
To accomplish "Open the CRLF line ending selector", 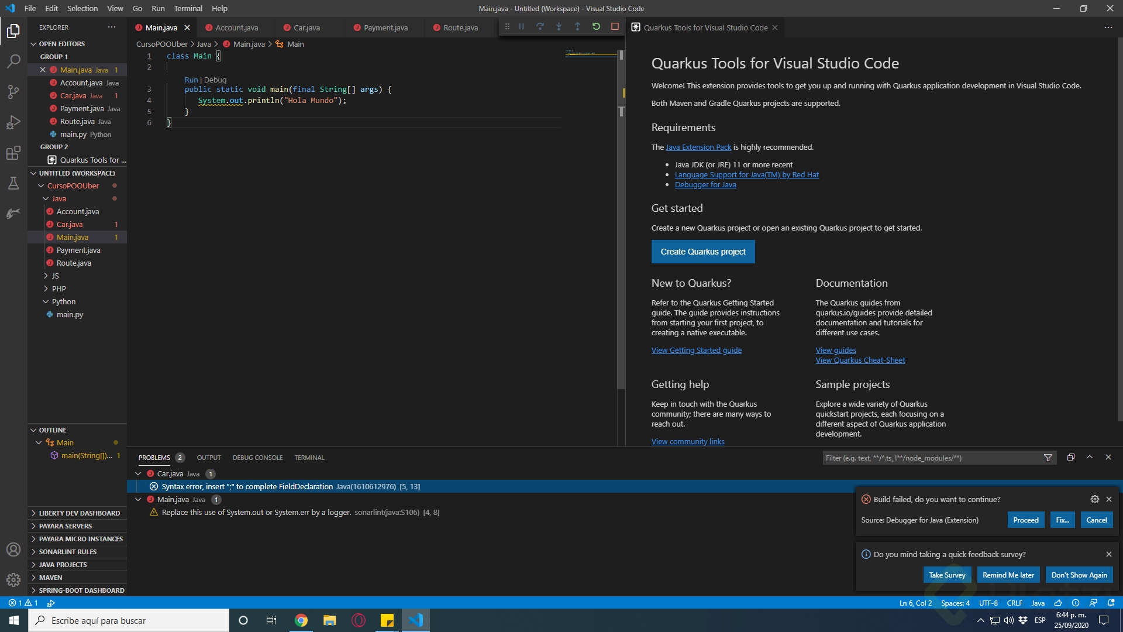I will [x=1014, y=603].
